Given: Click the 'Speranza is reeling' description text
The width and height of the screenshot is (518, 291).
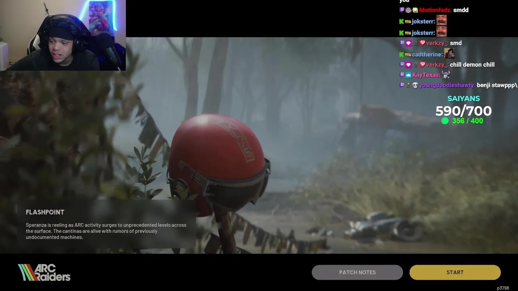Looking at the screenshot, I should click(106, 231).
